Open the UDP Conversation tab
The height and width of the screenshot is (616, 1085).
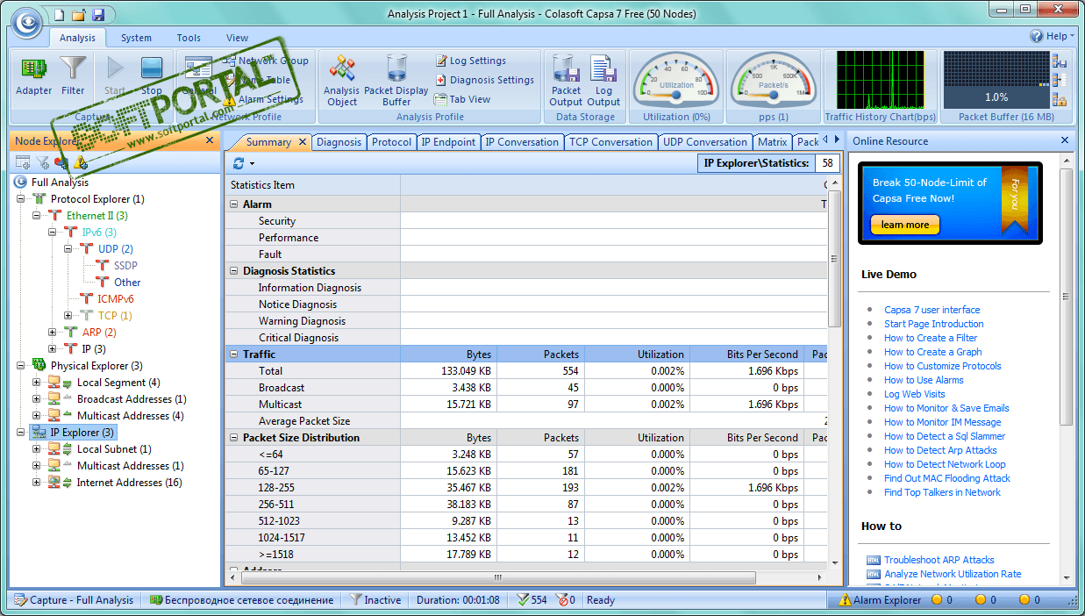tap(705, 142)
